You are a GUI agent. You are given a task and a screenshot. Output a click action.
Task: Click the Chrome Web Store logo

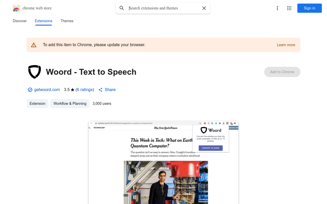pyautogui.click(x=16, y=8)
